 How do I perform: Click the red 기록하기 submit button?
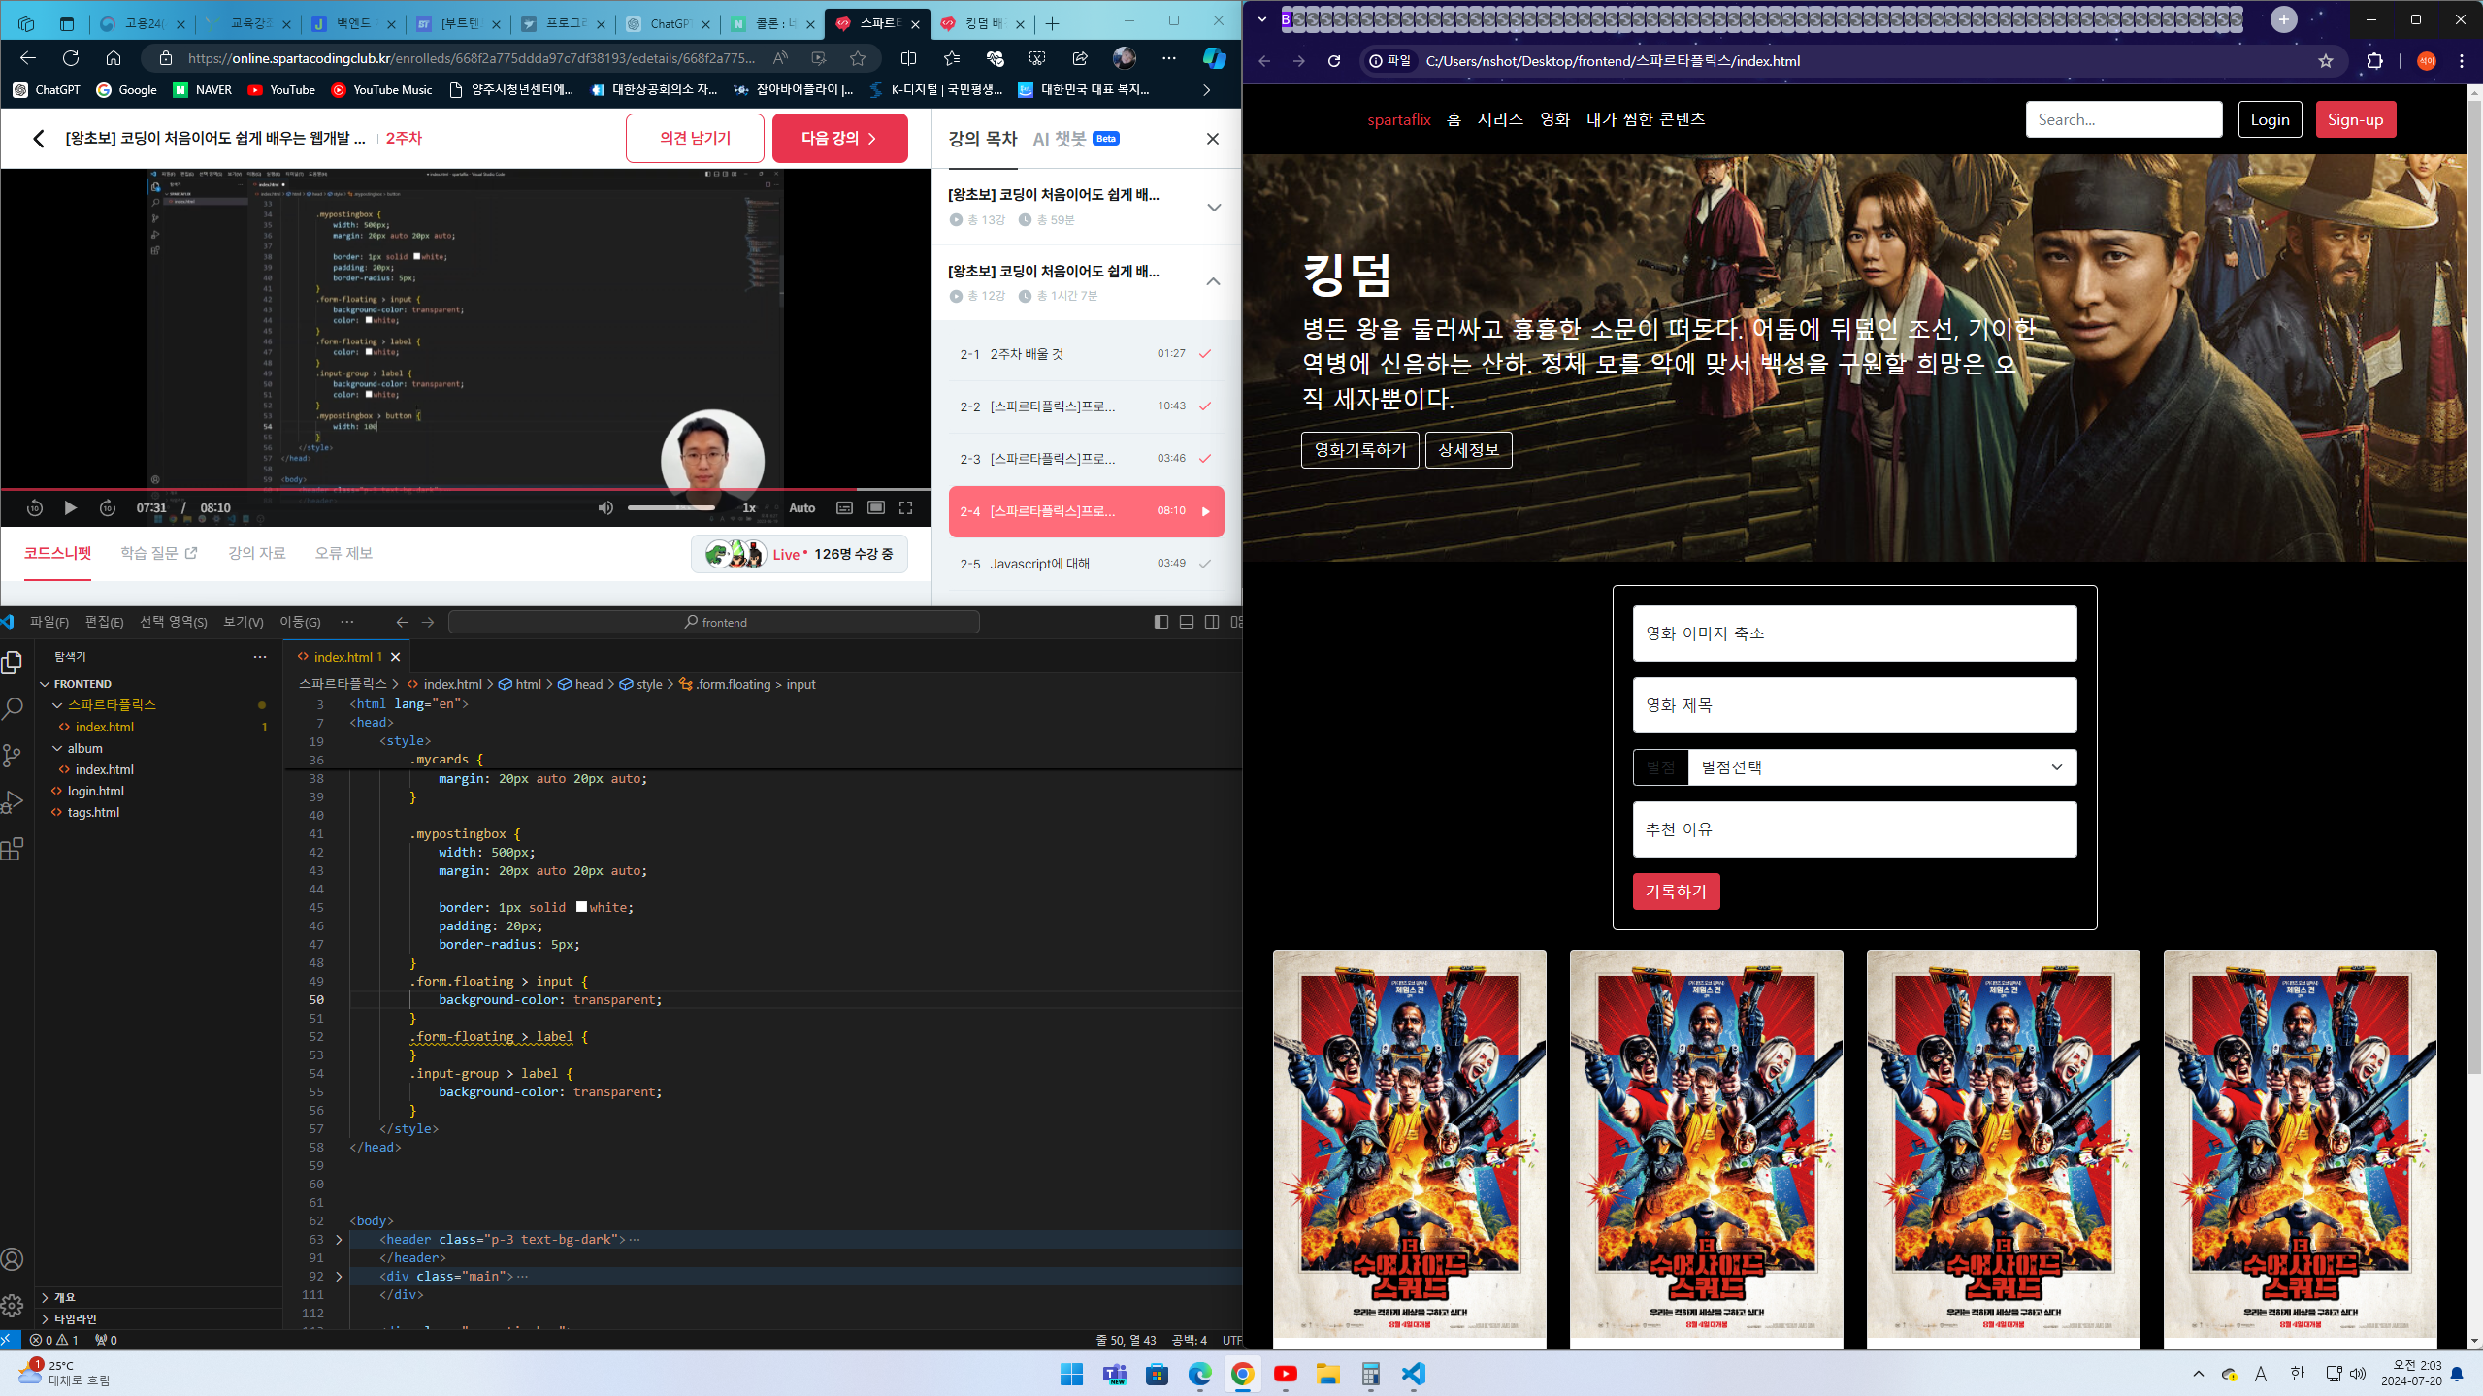[x=1676, y=892]
